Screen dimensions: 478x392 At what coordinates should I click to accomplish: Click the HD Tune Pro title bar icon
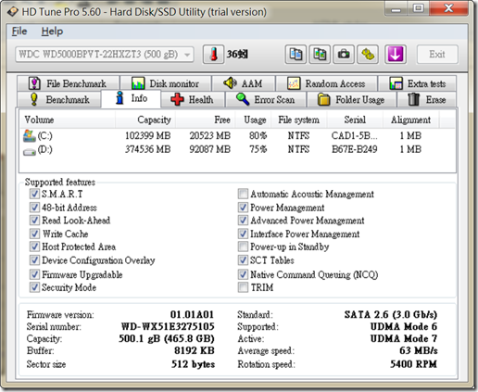point(13,12)
